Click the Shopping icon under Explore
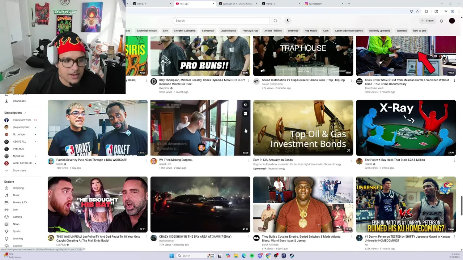Image resolution: width=463 pixels, height=260 pixels. [x=6, y=188]
